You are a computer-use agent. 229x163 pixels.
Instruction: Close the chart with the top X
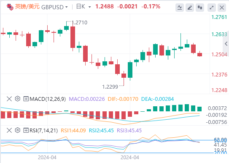click(222, 8)
